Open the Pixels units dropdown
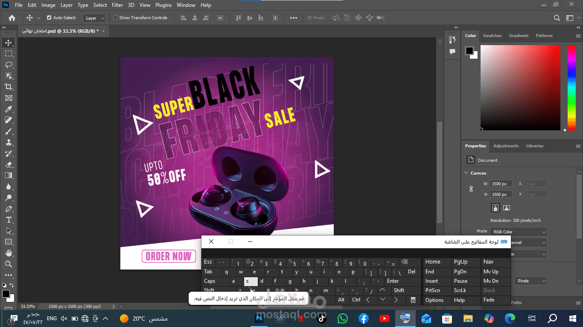Screen dimensions: 583x327 coord(530,281)
